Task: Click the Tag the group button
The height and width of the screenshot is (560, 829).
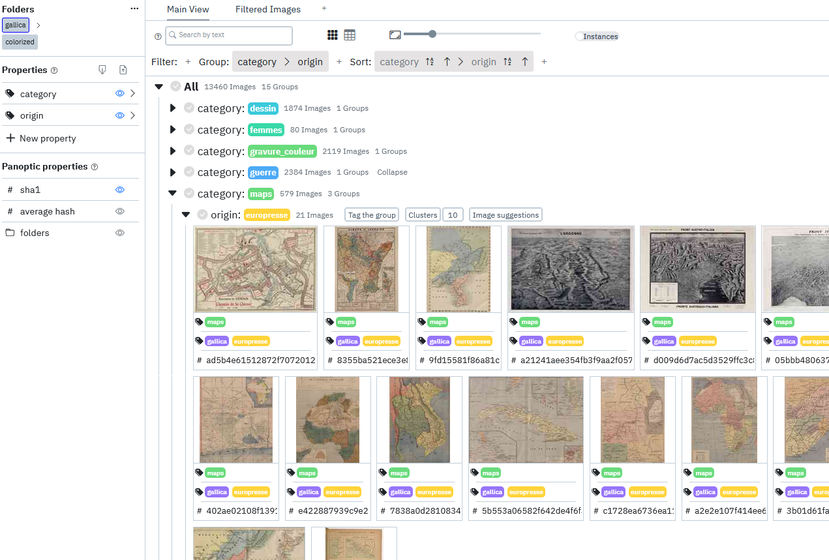Action: pos(371,215)
